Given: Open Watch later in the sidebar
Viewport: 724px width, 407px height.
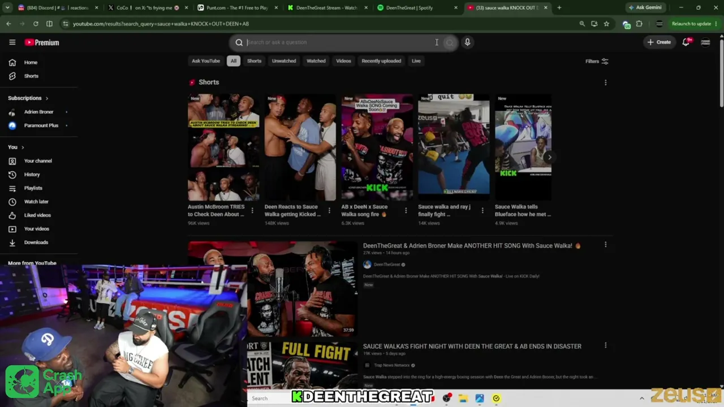Looking at the screenshot, I should [36, 202].
